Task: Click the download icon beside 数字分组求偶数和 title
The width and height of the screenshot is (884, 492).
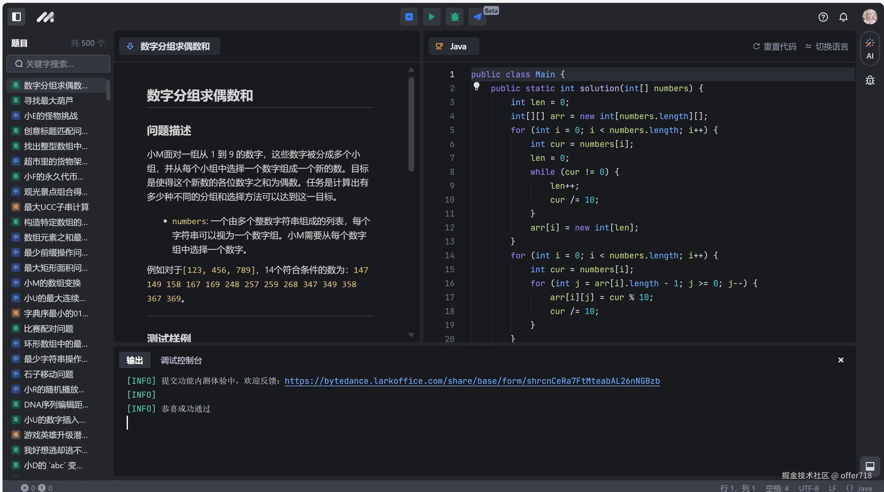Action: click(130, 46)
